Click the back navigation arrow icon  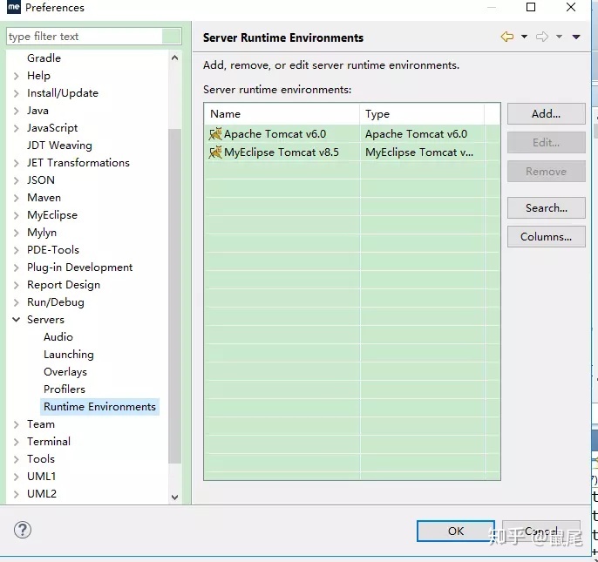[x=506, y=37]
